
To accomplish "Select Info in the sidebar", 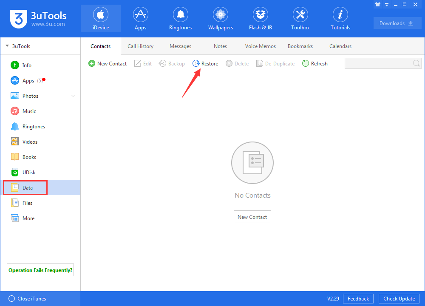I will click(40, 65).
